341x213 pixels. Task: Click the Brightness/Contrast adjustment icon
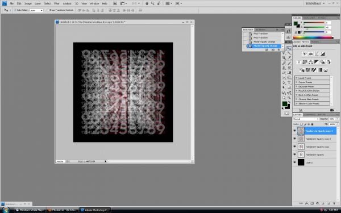pos(305,54)
